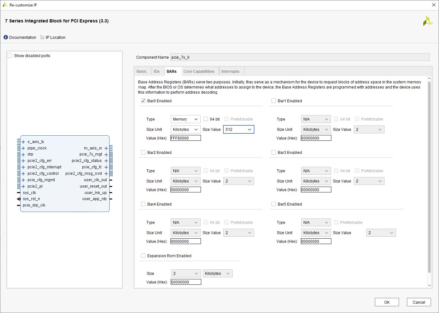Expand the m_axis_rx port plus icon
Image resolution: width=439 pixels, height=313 pixels.
point(106,148)
